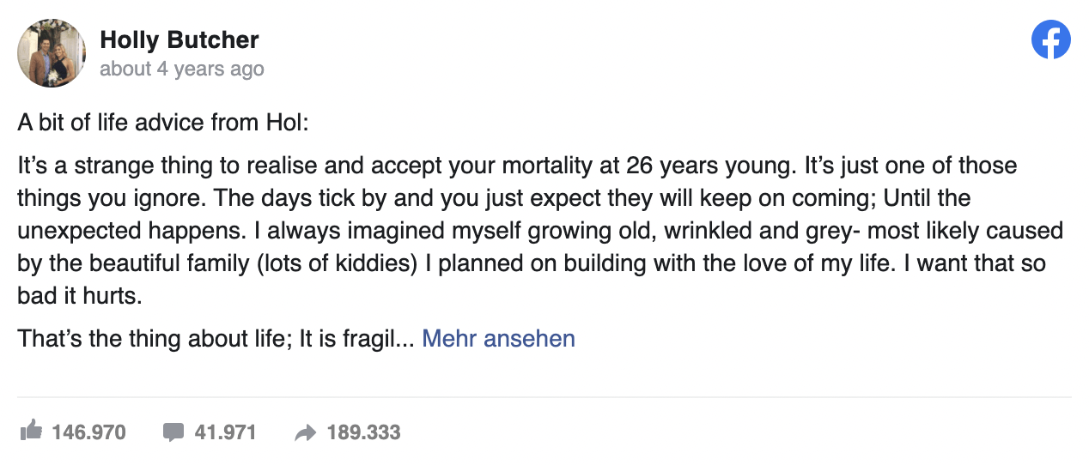Screen dimensions: 1089x465
Task: Click the text 'unexpected happens'
Action: [x=130, y=231]
